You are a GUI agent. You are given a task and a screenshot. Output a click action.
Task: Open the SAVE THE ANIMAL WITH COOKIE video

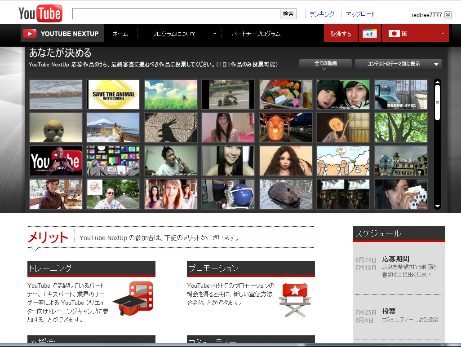click(x=113, y=94)
